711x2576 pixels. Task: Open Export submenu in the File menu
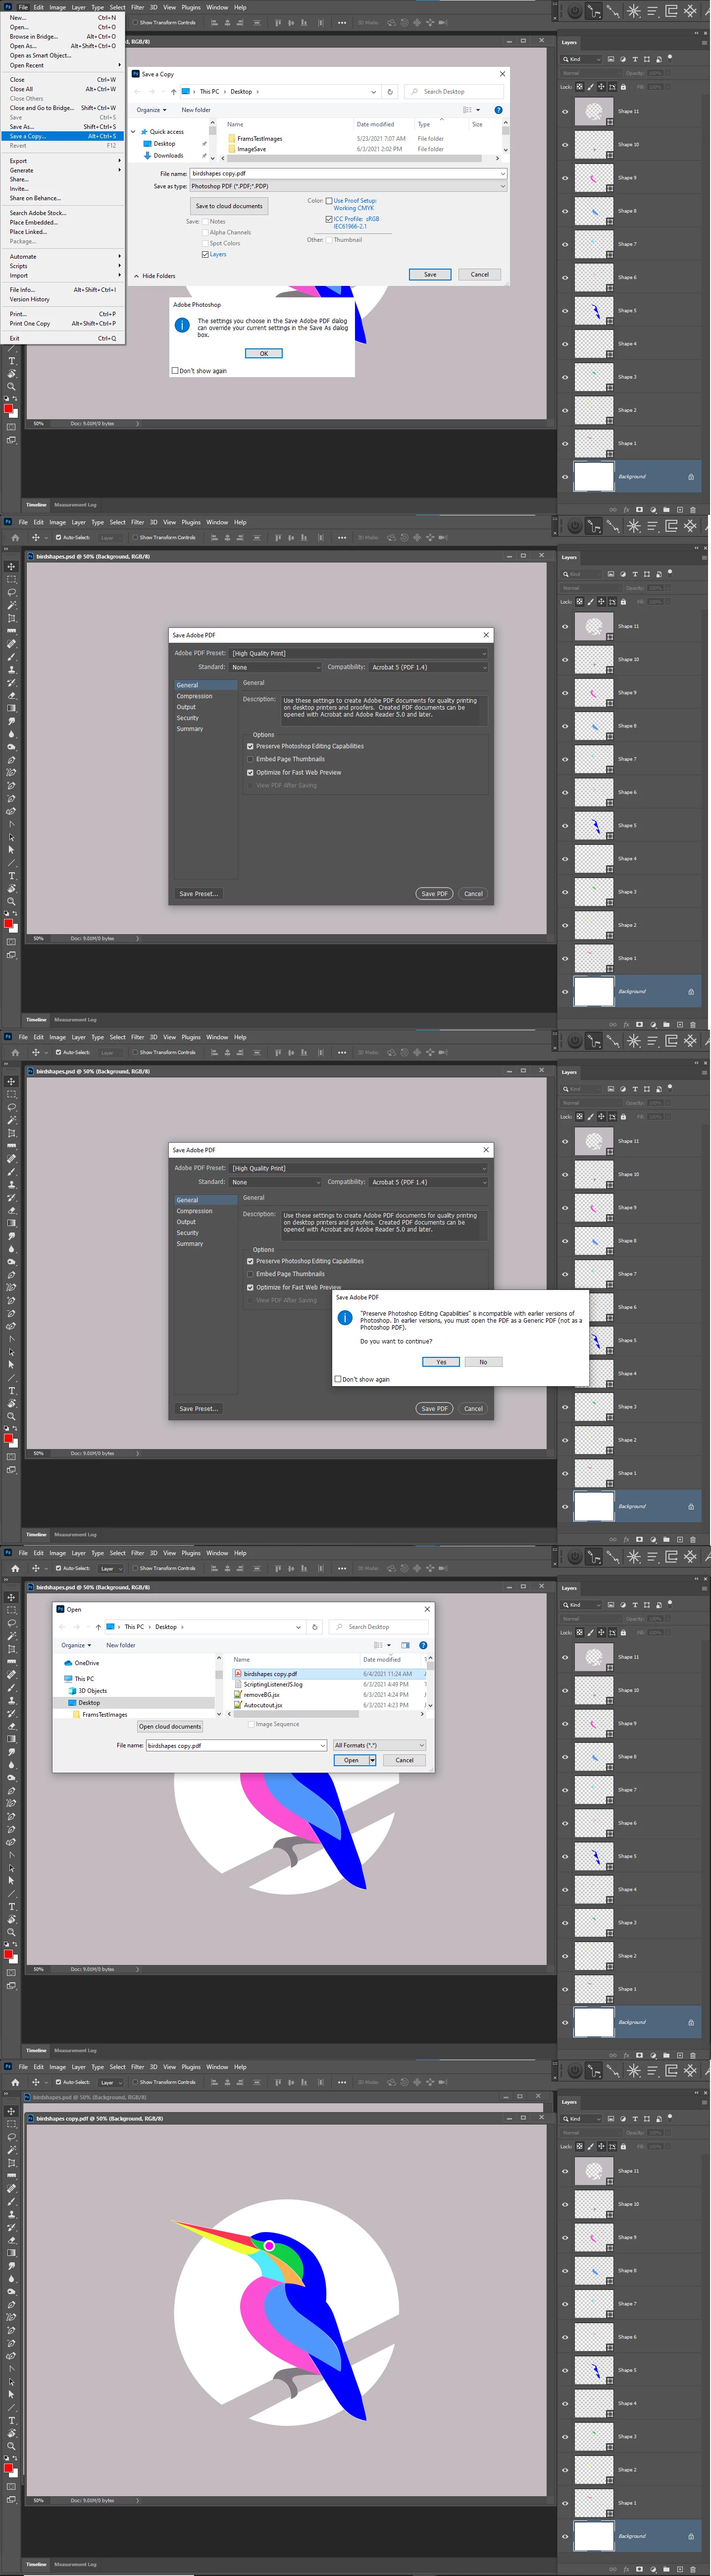[63, 161]
